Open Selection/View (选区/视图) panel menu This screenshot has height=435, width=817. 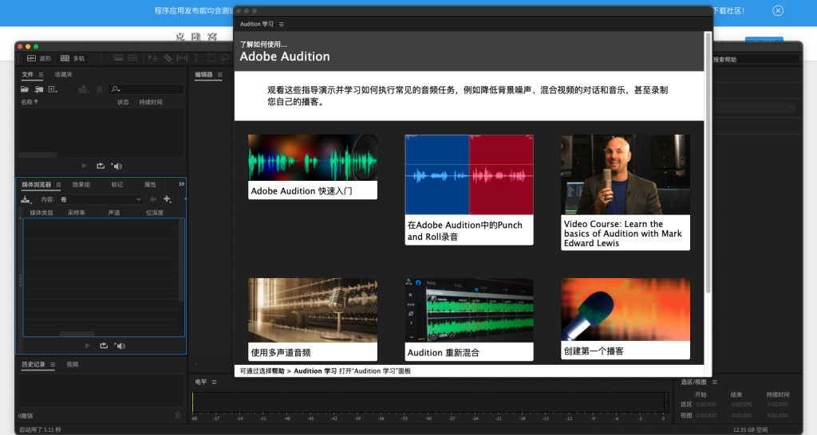[714, 382]
